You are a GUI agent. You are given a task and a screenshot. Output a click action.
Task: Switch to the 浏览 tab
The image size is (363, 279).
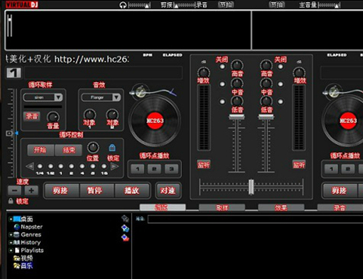(x=163, y=207)
